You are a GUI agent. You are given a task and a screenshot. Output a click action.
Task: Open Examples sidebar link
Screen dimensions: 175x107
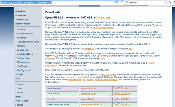tap(21, 38)
